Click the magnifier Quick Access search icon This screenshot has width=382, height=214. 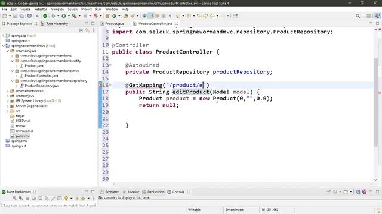(x=358, y=16)
